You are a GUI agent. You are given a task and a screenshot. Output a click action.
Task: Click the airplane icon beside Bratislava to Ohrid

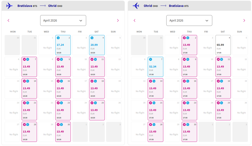point(10,6)
